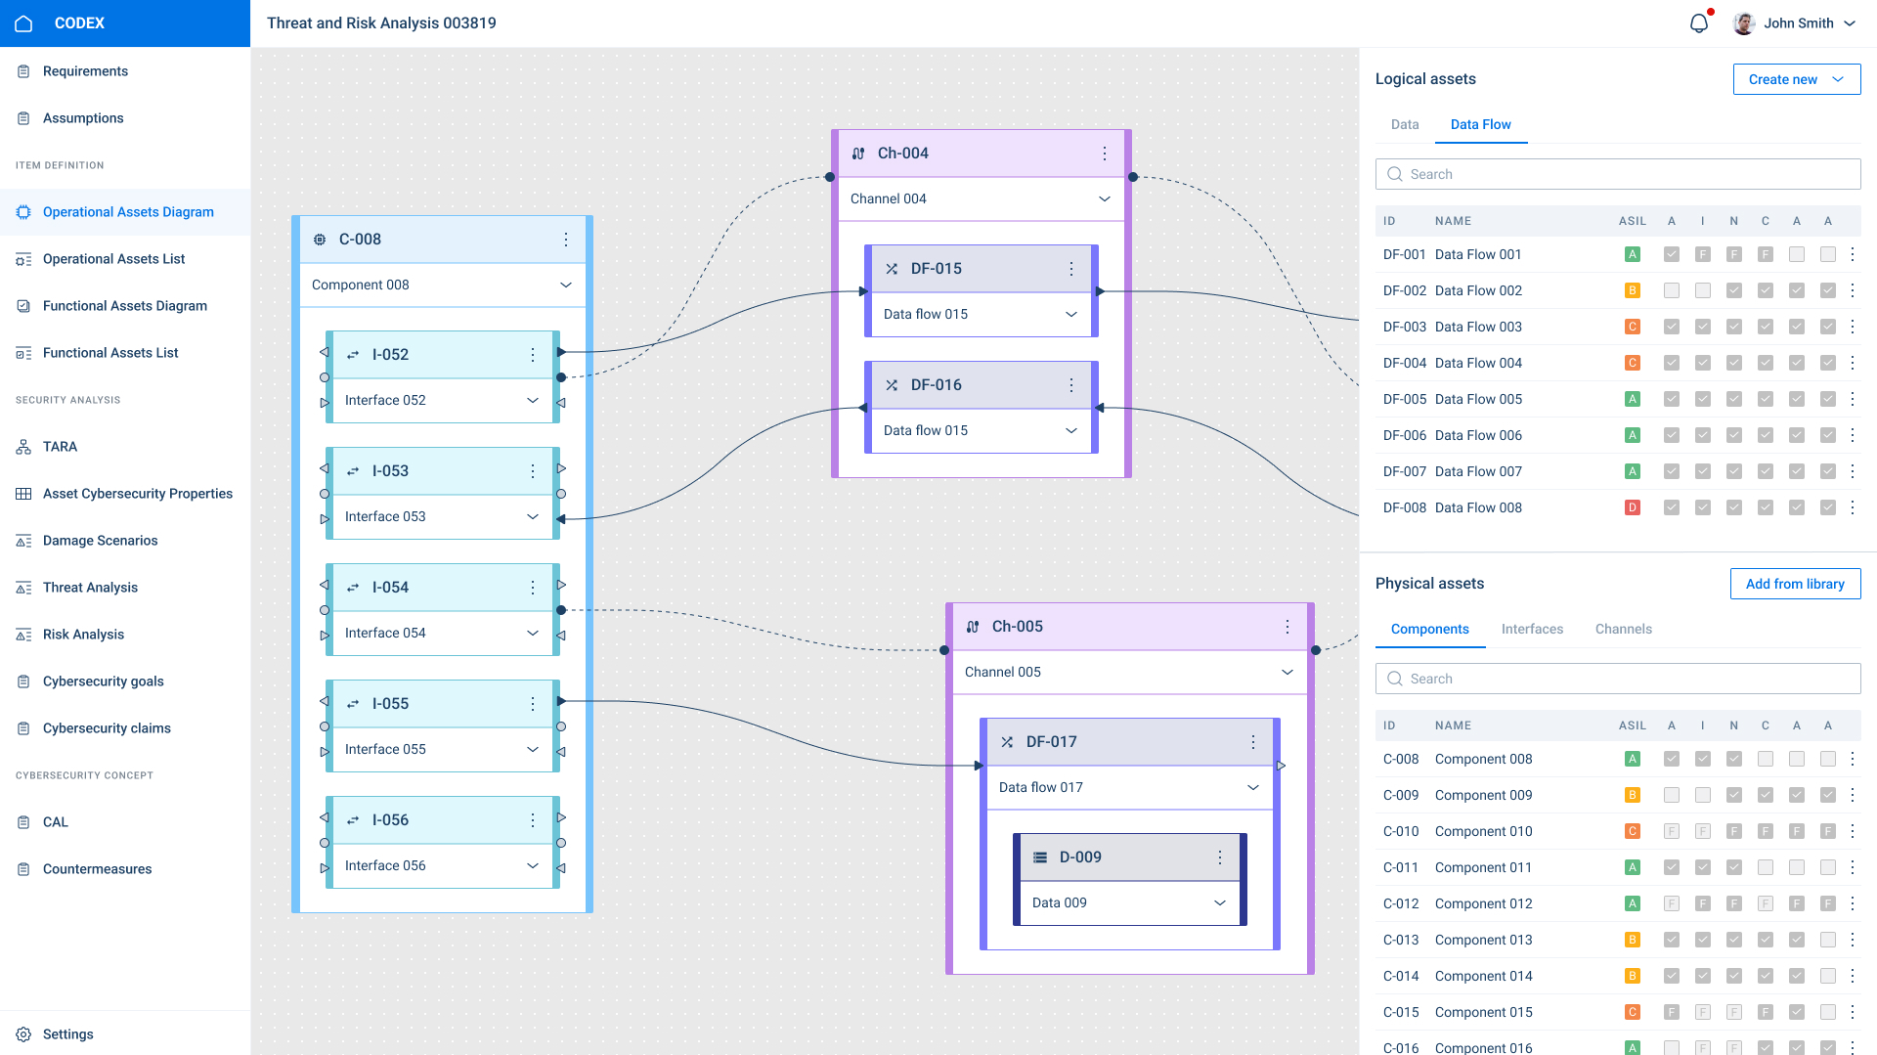The image size is (1877, 1055).
Task: Click the Settings gear icon in sidebar
Action: 23,1034
